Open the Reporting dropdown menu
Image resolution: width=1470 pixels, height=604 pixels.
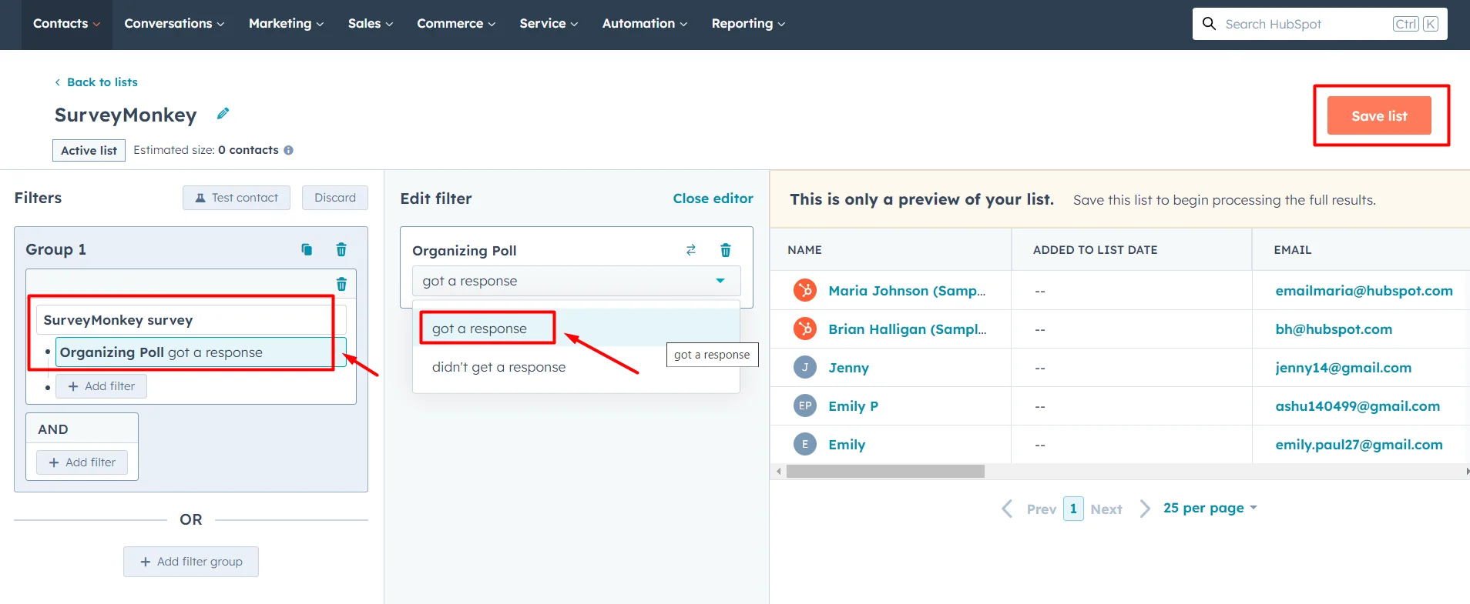748,24
